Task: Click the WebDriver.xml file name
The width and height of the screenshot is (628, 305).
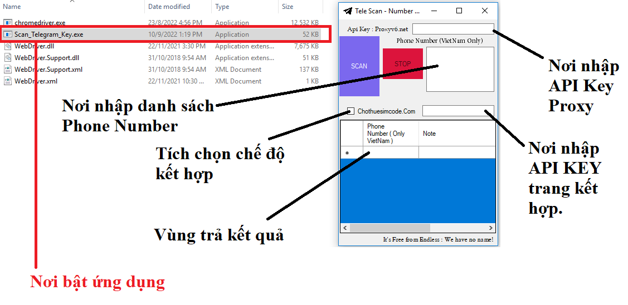Action: pos(36,81)
